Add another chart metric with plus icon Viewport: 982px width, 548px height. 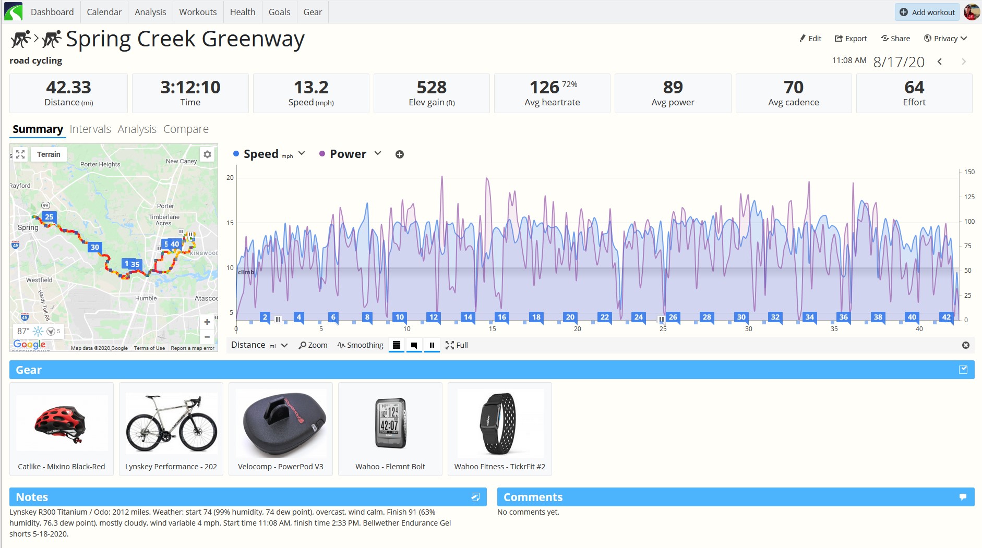[400, 154]
